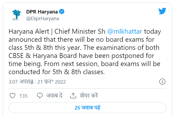Screen dimensions: 177x117
Task: Click the blue verified badge
Action: tap(62, 12)
